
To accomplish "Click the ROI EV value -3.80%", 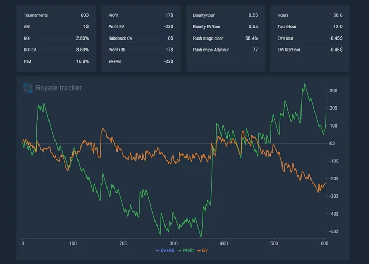I will (81, 50).
